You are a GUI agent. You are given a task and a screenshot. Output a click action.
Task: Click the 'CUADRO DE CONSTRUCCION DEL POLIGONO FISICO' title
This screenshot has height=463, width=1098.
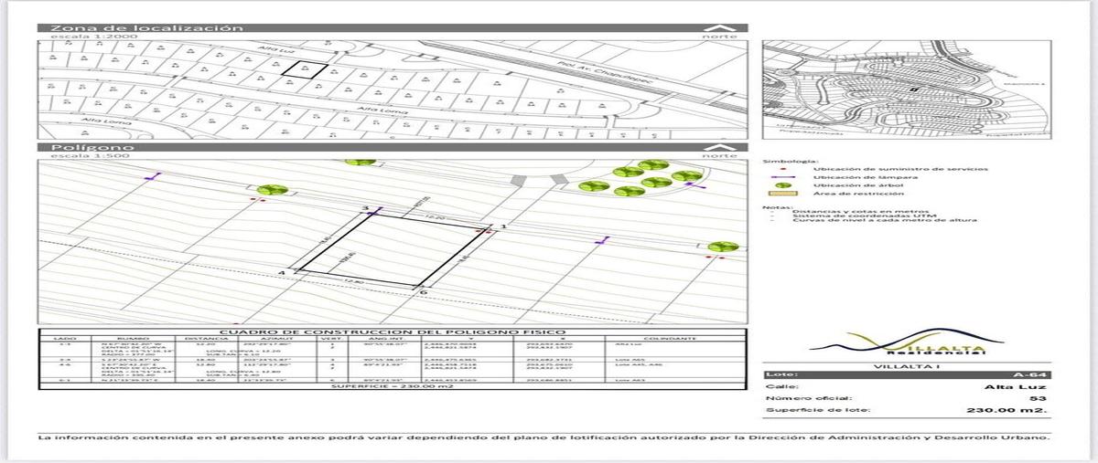tap(393, 332)
